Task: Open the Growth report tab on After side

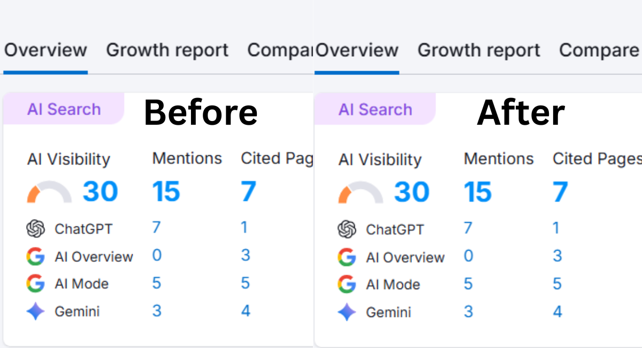Action: [x=479, y=50]
